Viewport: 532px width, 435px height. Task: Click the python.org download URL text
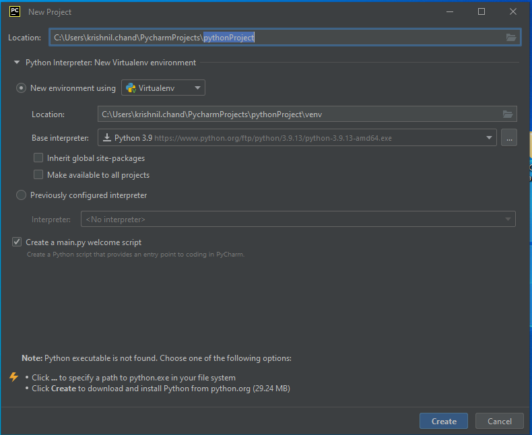coord(273,139)
